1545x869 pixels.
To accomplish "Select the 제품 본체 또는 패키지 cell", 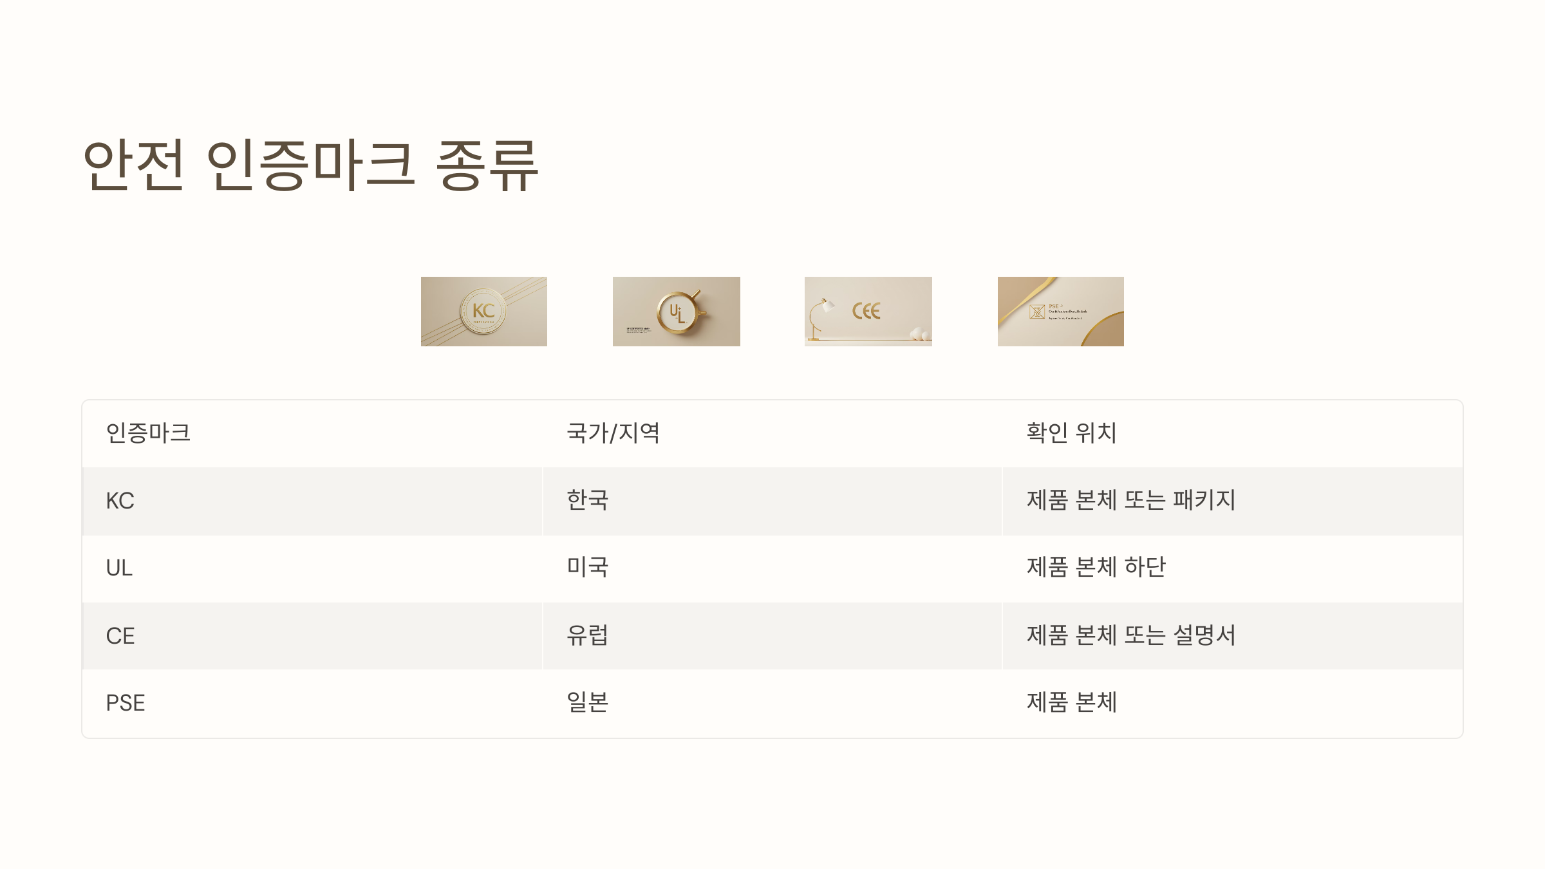I will 1233,501.
